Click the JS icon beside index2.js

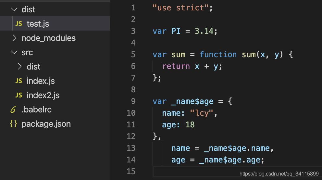pos(19,95)
